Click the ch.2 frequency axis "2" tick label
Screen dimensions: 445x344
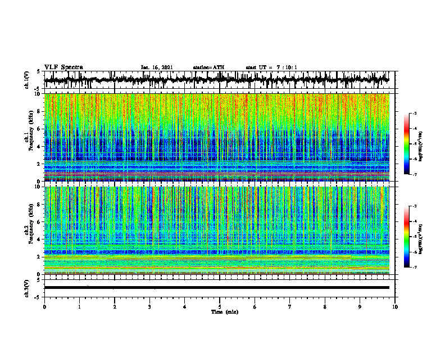39,257
